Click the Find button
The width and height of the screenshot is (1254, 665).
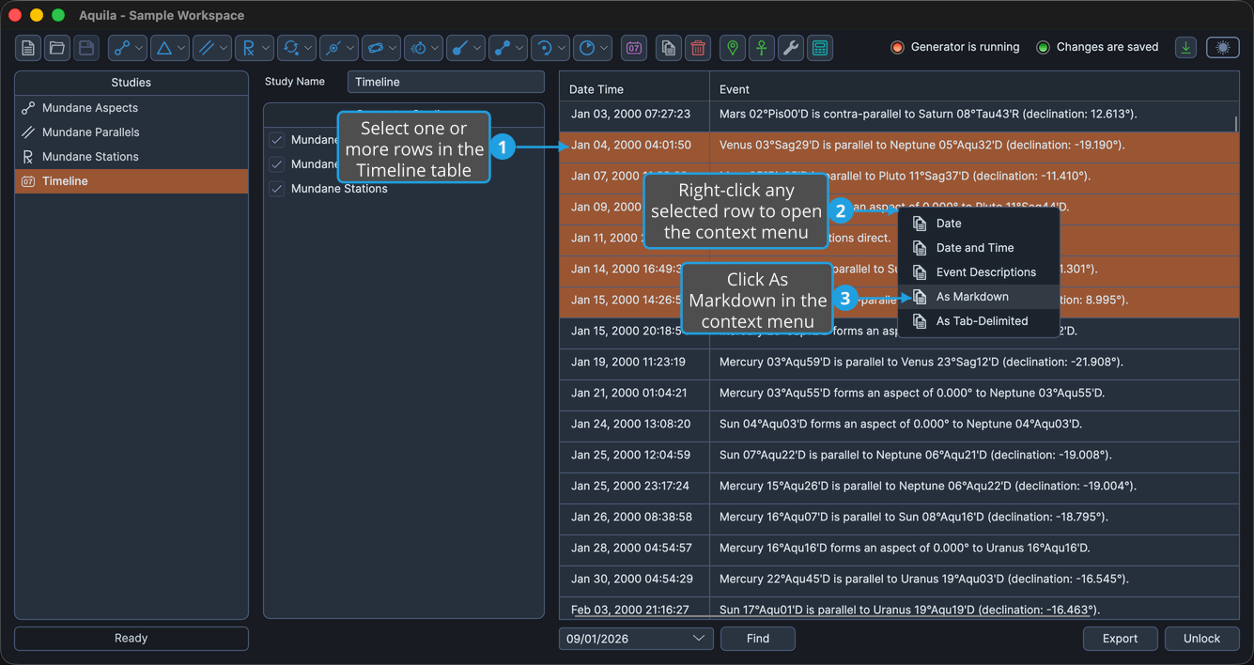758,639
